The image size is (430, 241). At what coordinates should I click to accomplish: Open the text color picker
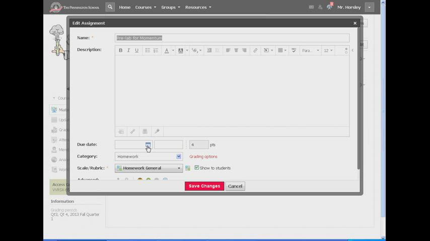168,50
